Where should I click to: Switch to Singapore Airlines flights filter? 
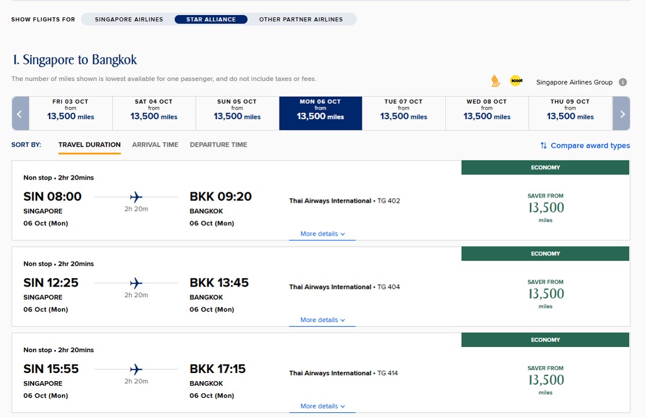(x=129, y=19)
